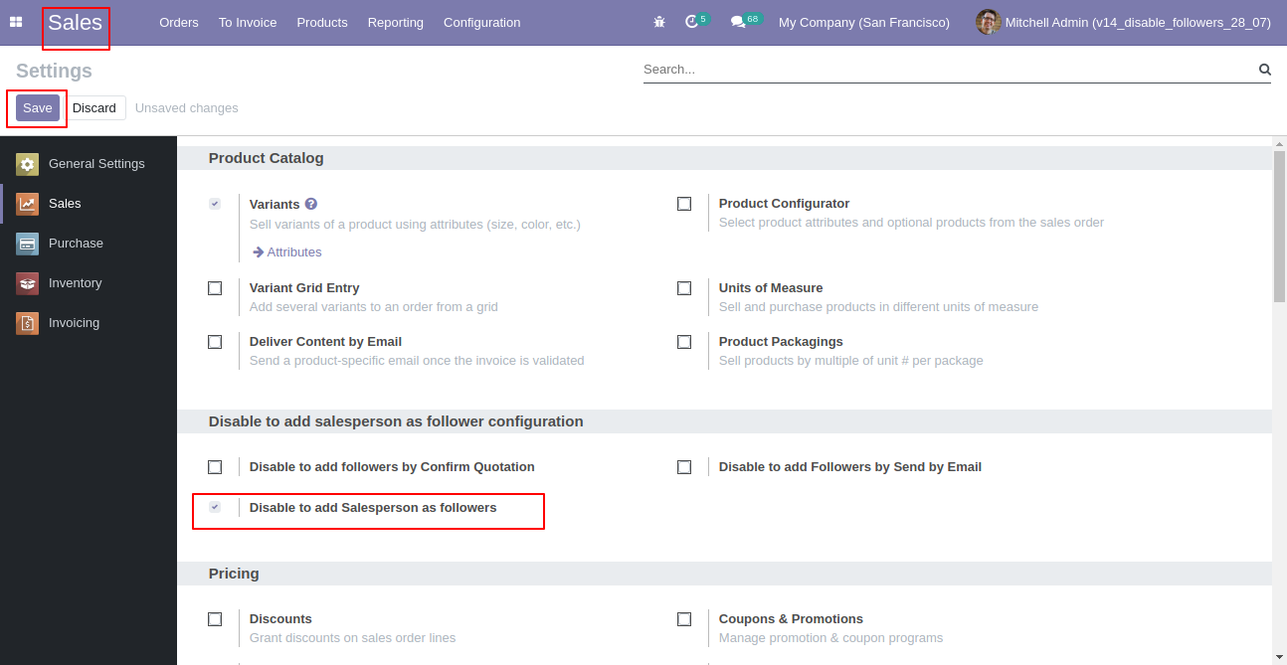Open Mitchell Admin user menu
The width and height of the screenshot is (1287, 665).
[1124, 22]
